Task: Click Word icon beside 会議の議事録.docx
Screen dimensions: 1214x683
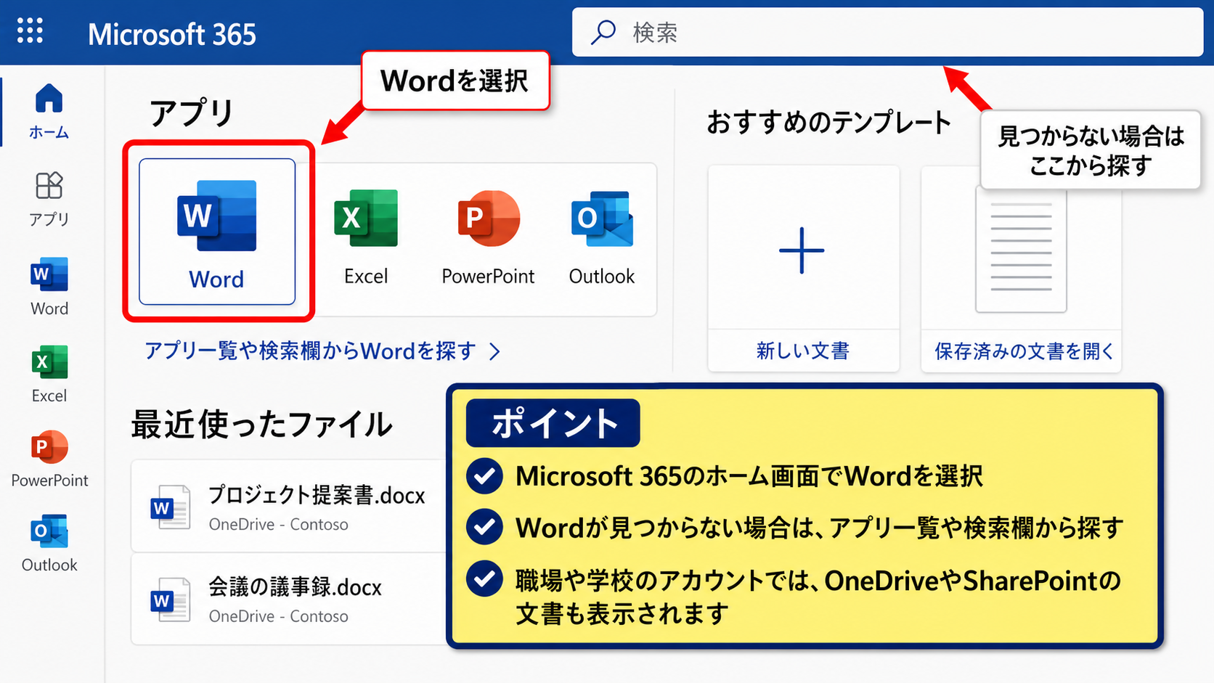Action: (170, 600)
